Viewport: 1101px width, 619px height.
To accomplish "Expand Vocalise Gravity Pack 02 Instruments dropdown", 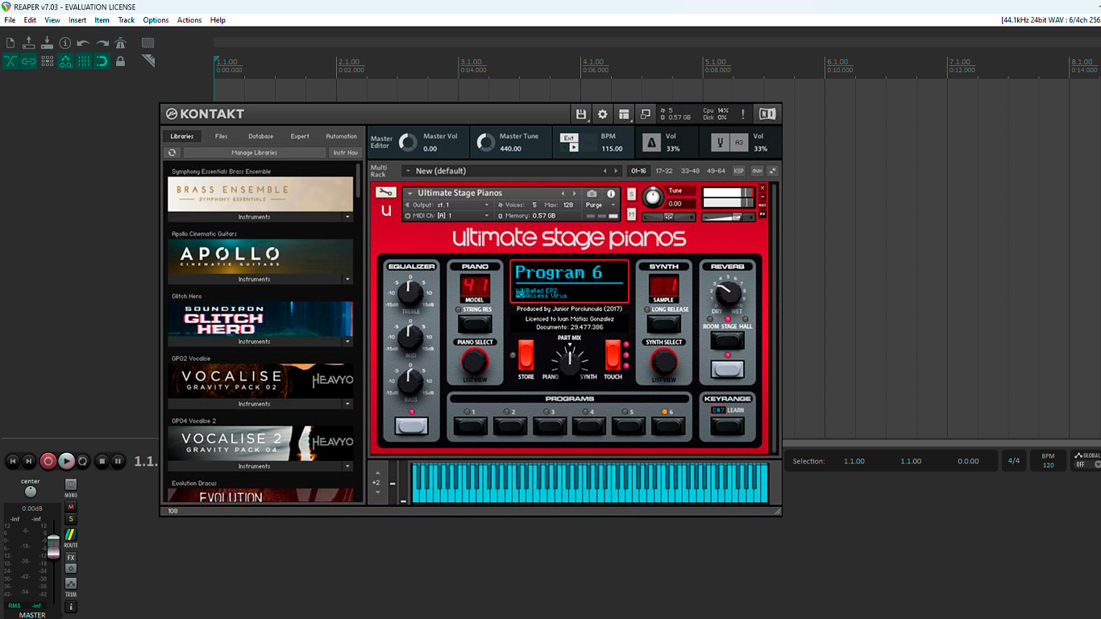I will pos(348,404).
